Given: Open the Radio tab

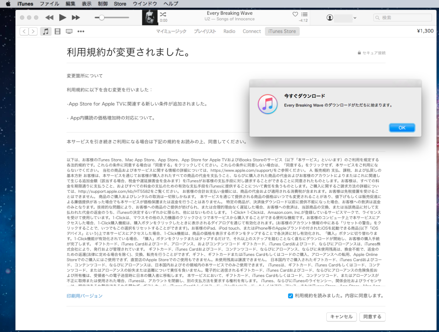Looking at the screenshot, I should click(229, 31).
